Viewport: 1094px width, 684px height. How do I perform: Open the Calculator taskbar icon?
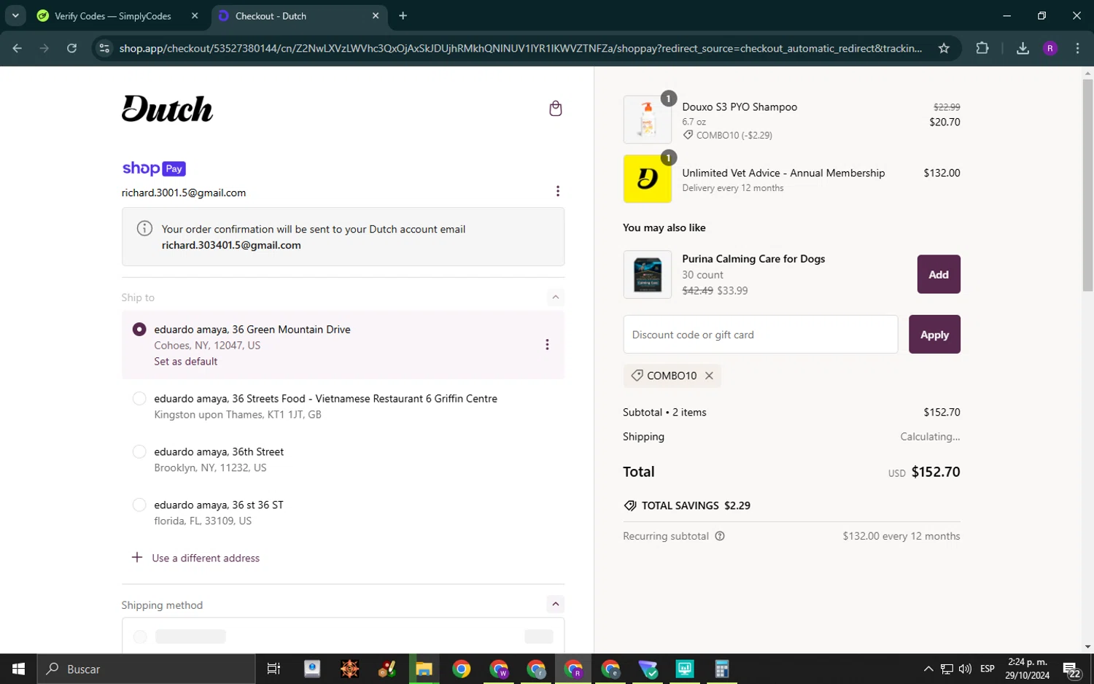pyautogui.click(x=722, y=669)
